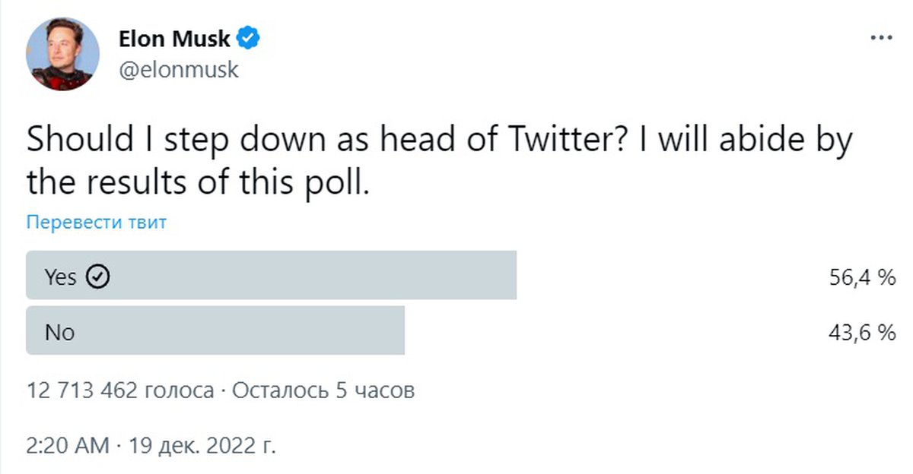Click the blue verified badge
The width and height of the screenshot is (913, 474).
coord(250,37)
